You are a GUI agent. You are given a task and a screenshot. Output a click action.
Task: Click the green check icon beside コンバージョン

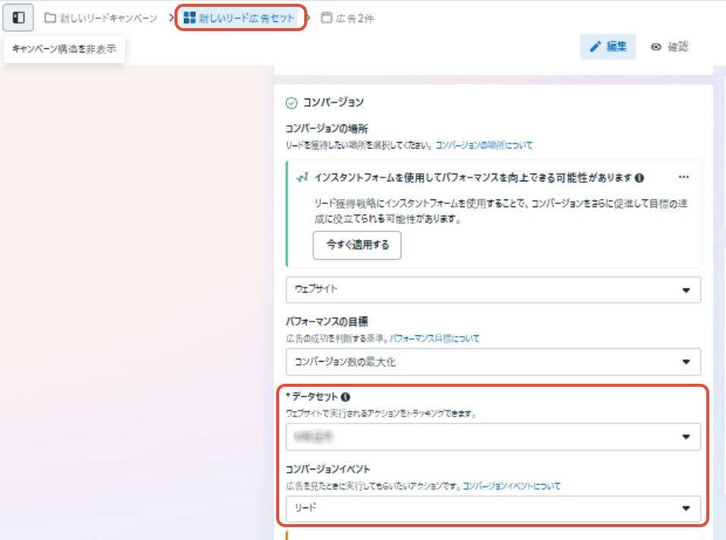pyautogui.click(x=291, y=102)
